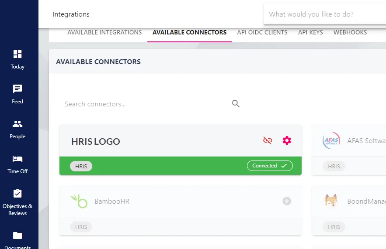386x249 pixels.
Task: Open HRIS LOGO connector settings gear
Action: point(287,140)
